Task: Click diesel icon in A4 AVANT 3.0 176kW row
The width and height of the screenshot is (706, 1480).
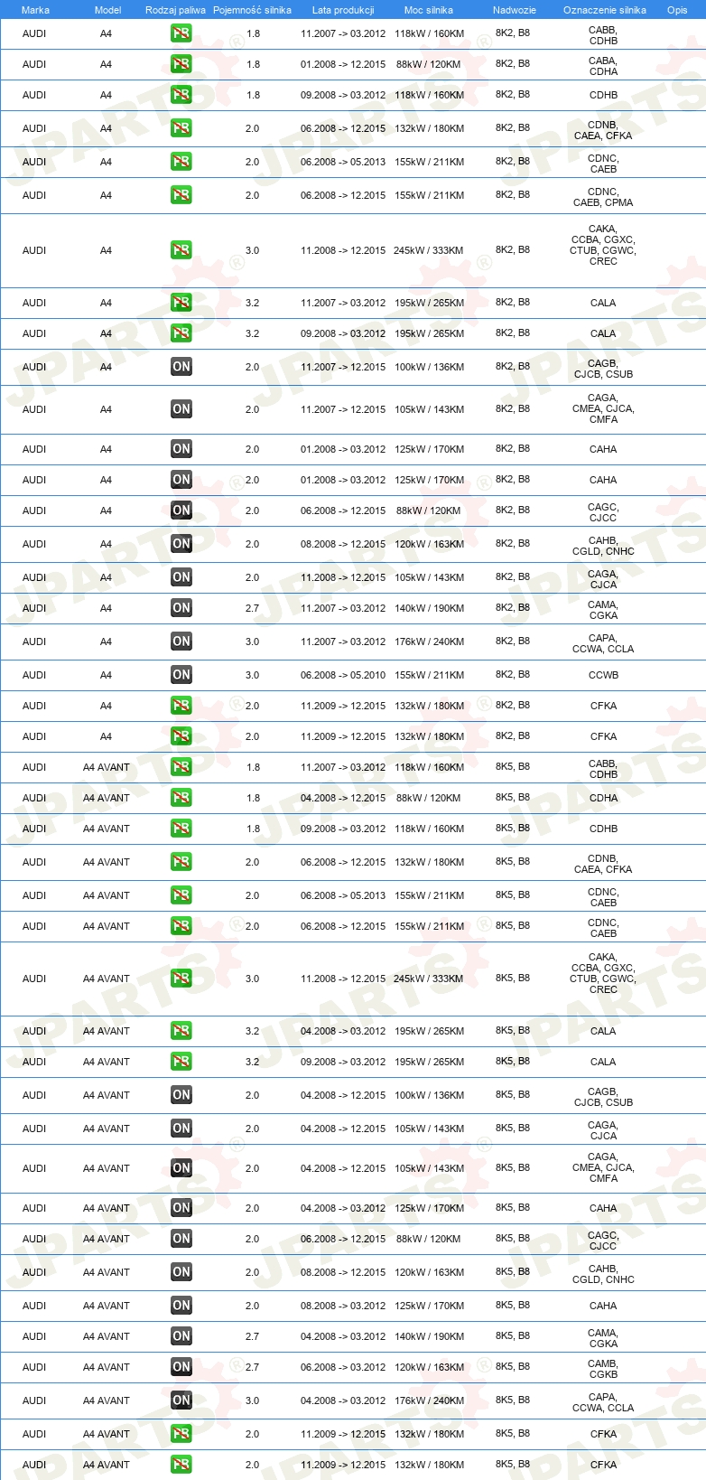Action: [181, 1400]
